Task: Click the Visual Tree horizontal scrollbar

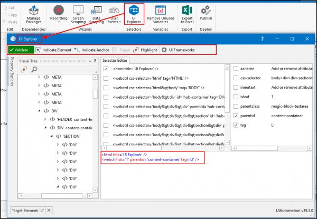Action: point(62,196)
